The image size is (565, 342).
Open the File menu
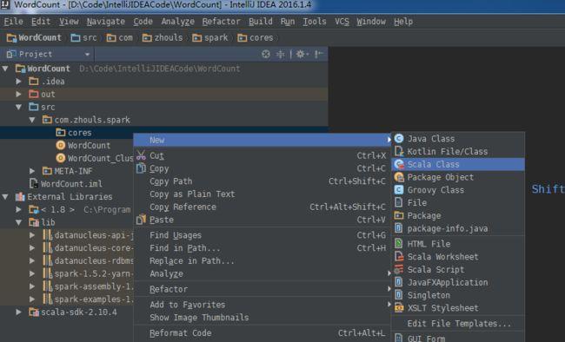click(x=13, y=22)
